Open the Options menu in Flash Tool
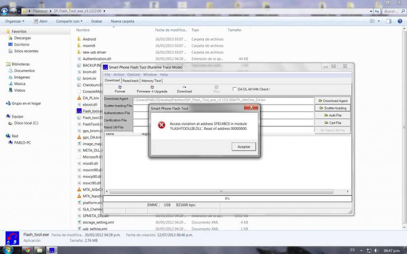The image size is (407, 254). point(134,75)
